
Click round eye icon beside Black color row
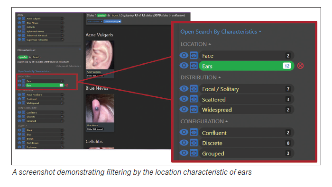pyautogui.click(x=19, y=130)
